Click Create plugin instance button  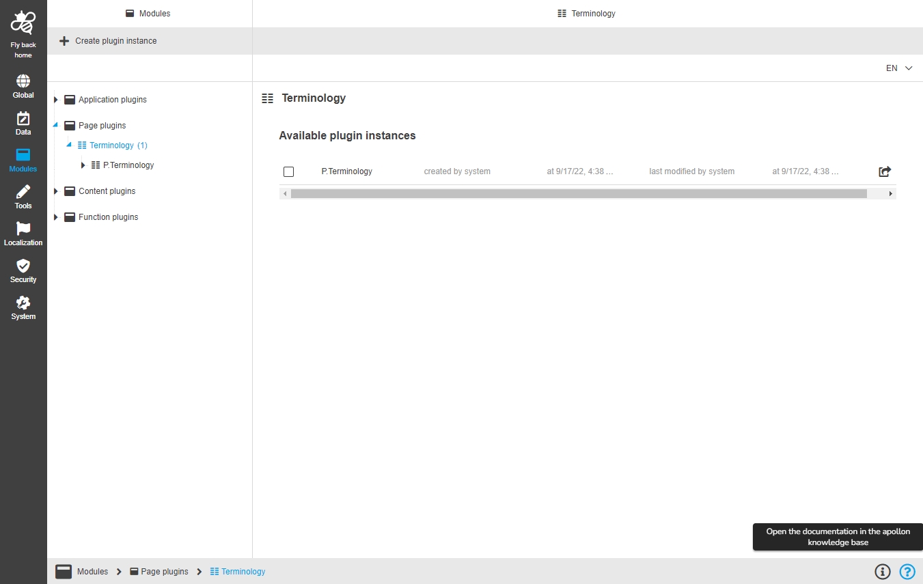click(108, 41)
